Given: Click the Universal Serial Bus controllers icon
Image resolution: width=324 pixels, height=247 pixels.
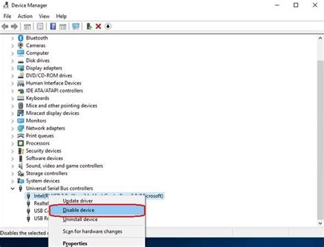Looking at the screenshot, I should pos(21,188).
